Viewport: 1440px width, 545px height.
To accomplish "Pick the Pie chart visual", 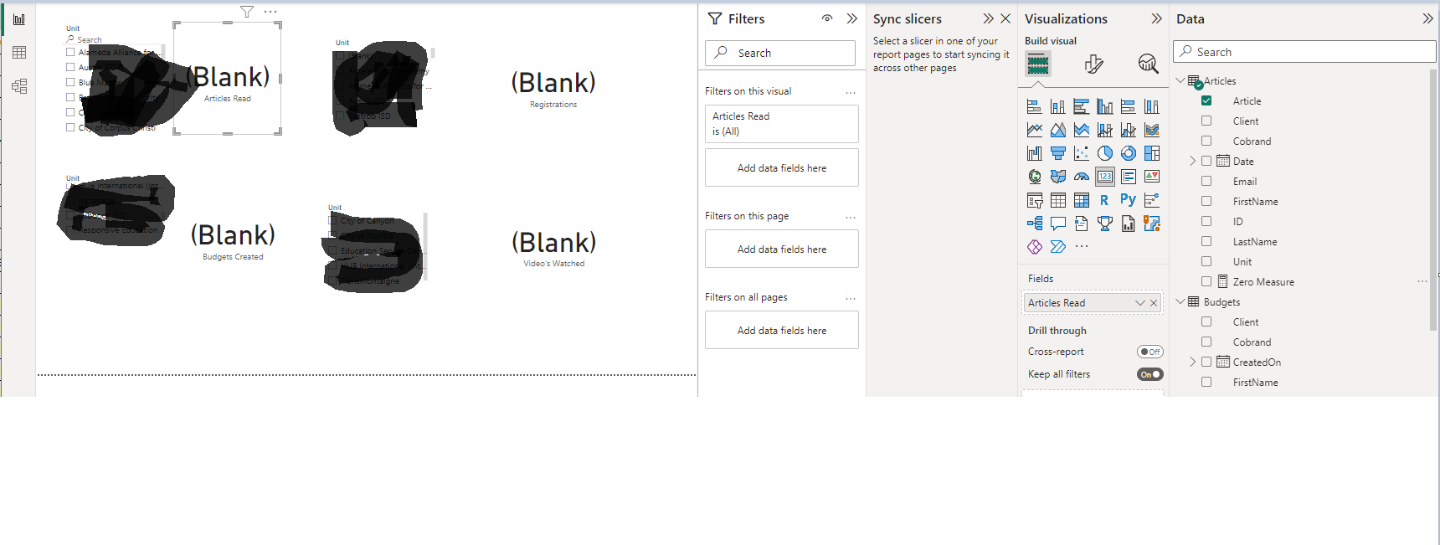I will pos(1105,153).
